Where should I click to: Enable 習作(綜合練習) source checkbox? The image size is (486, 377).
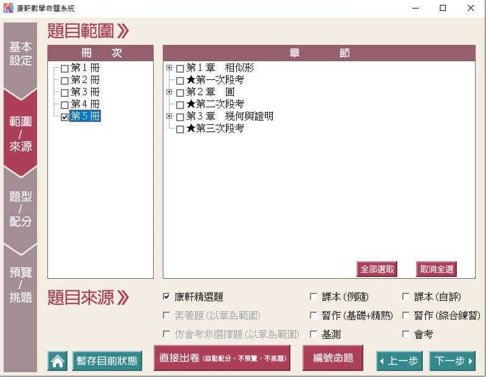point(405,315)
